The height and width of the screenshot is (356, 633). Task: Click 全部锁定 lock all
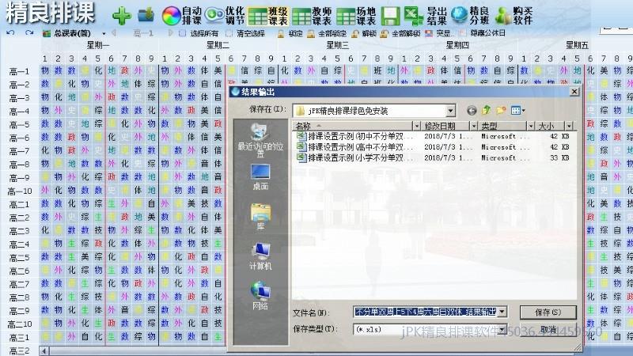pyautogui.click(x=327, y=33)
